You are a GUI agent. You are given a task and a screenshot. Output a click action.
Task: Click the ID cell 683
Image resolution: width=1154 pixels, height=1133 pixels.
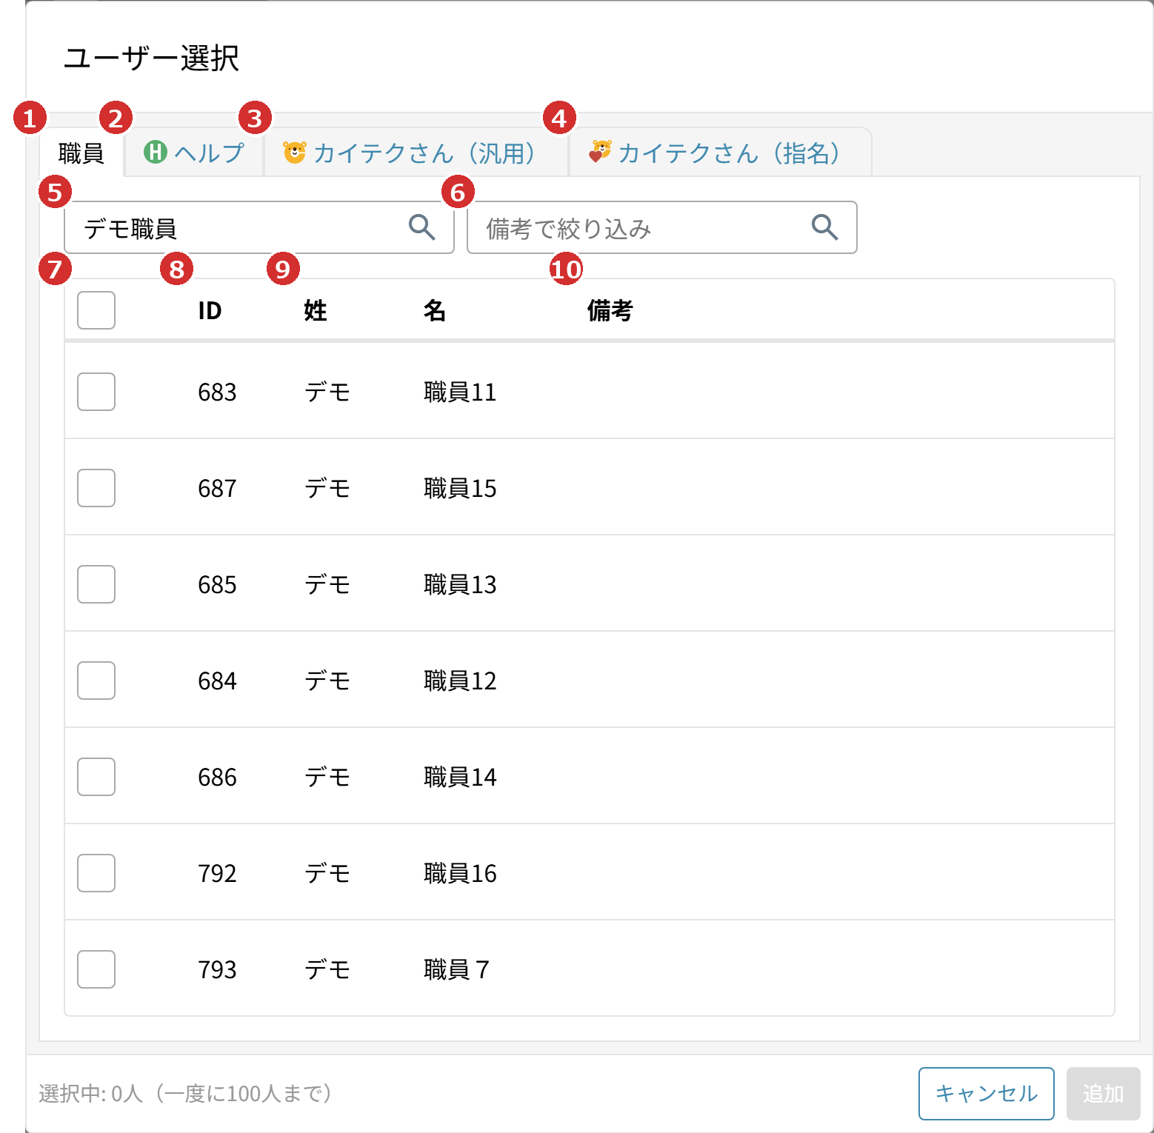tap(217, 392)
